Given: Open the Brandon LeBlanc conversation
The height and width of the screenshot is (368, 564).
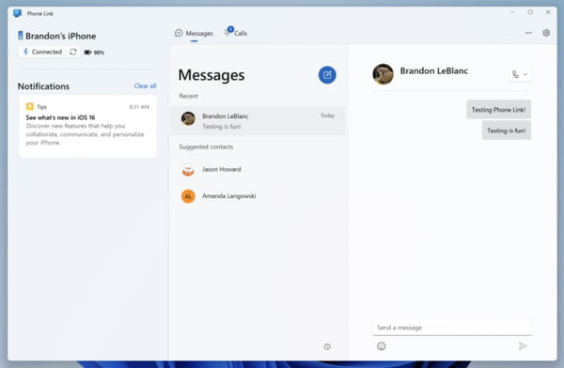Looking at the screenshot, I should 258,121.
